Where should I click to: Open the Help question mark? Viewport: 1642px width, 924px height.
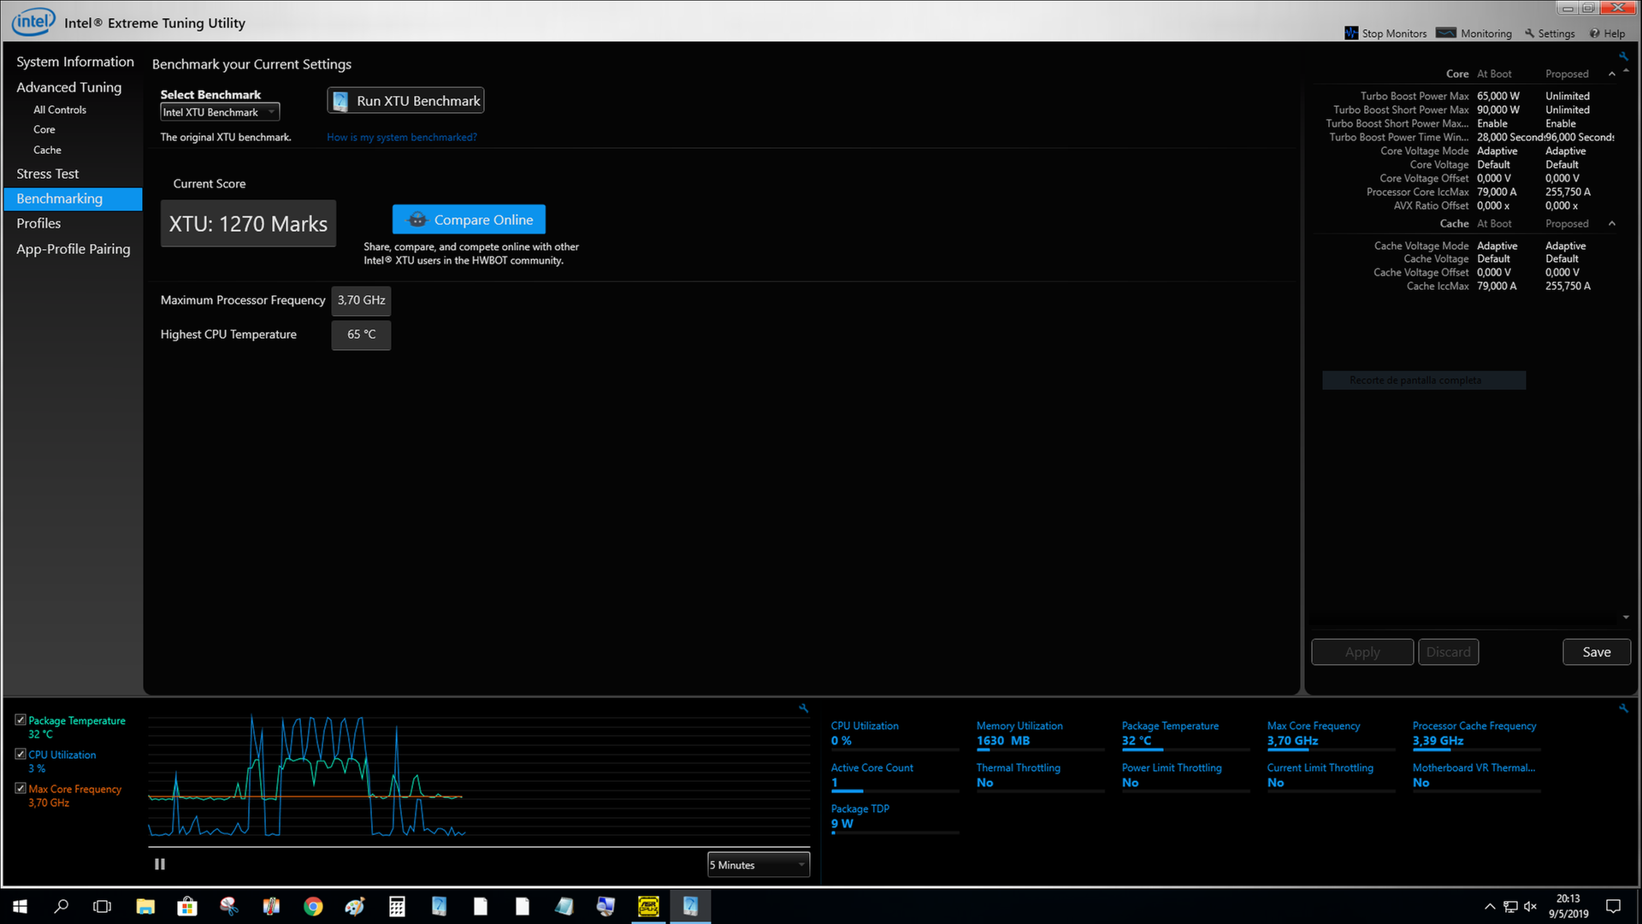click(1607, 33)
